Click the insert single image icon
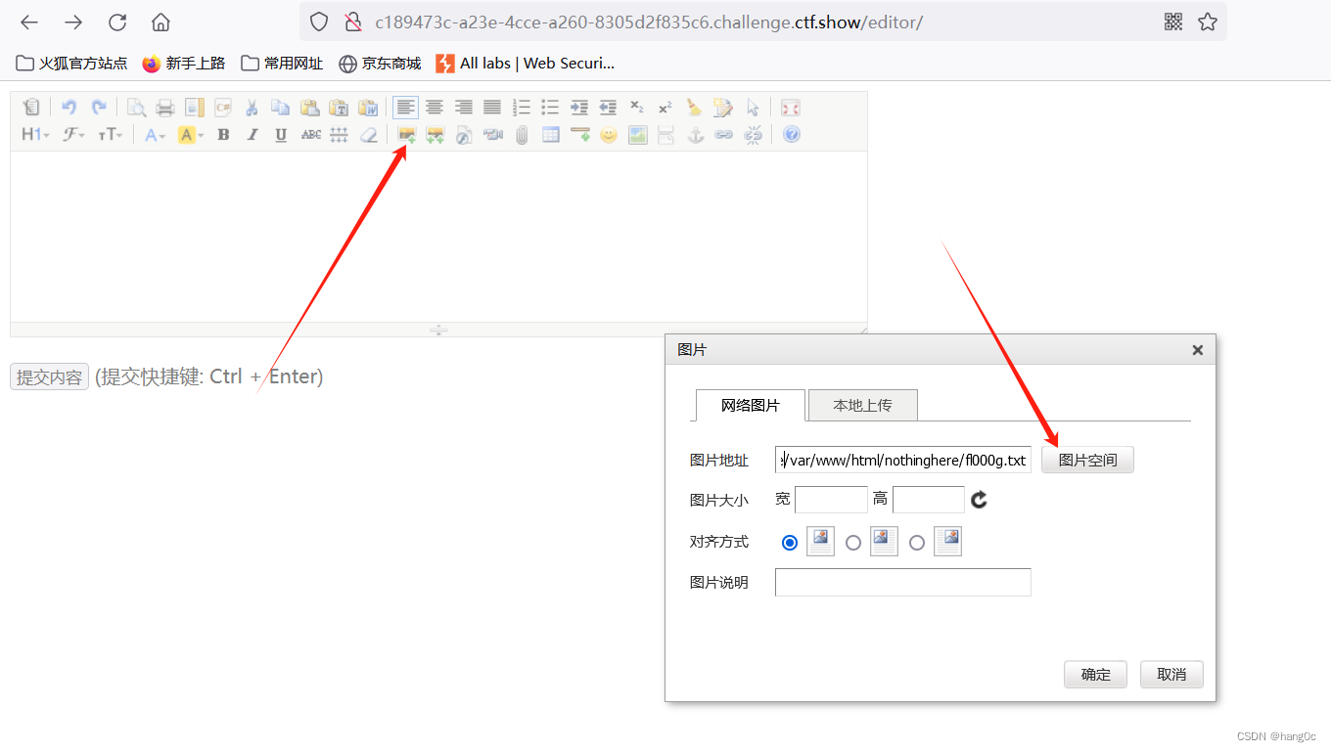This screenshot has height=752, width=1331. click(407, 135)
